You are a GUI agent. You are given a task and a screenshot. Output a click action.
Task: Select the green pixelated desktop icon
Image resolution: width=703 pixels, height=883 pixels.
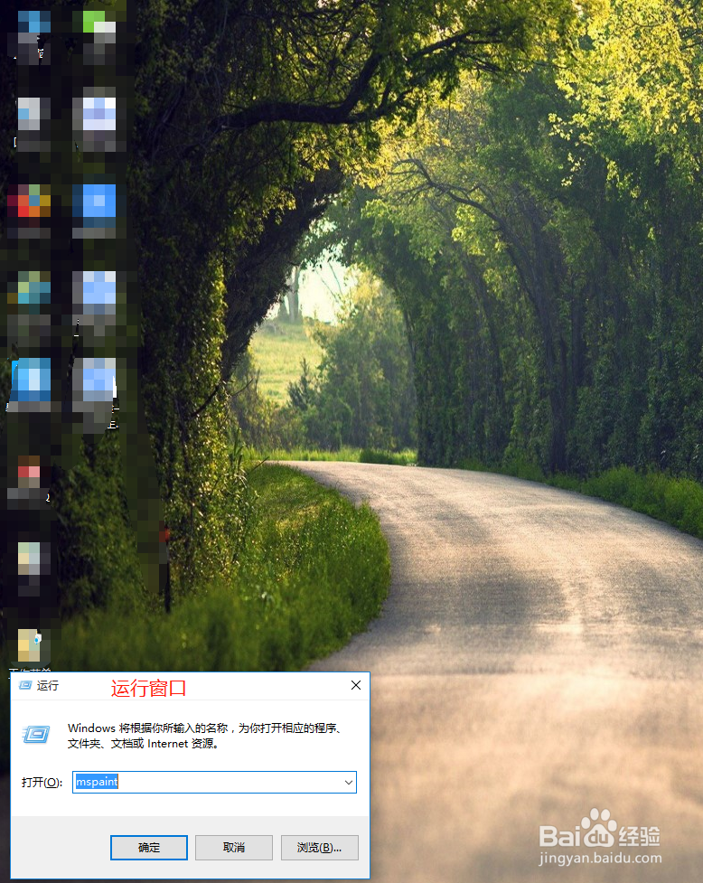click(x=98, y=28)
